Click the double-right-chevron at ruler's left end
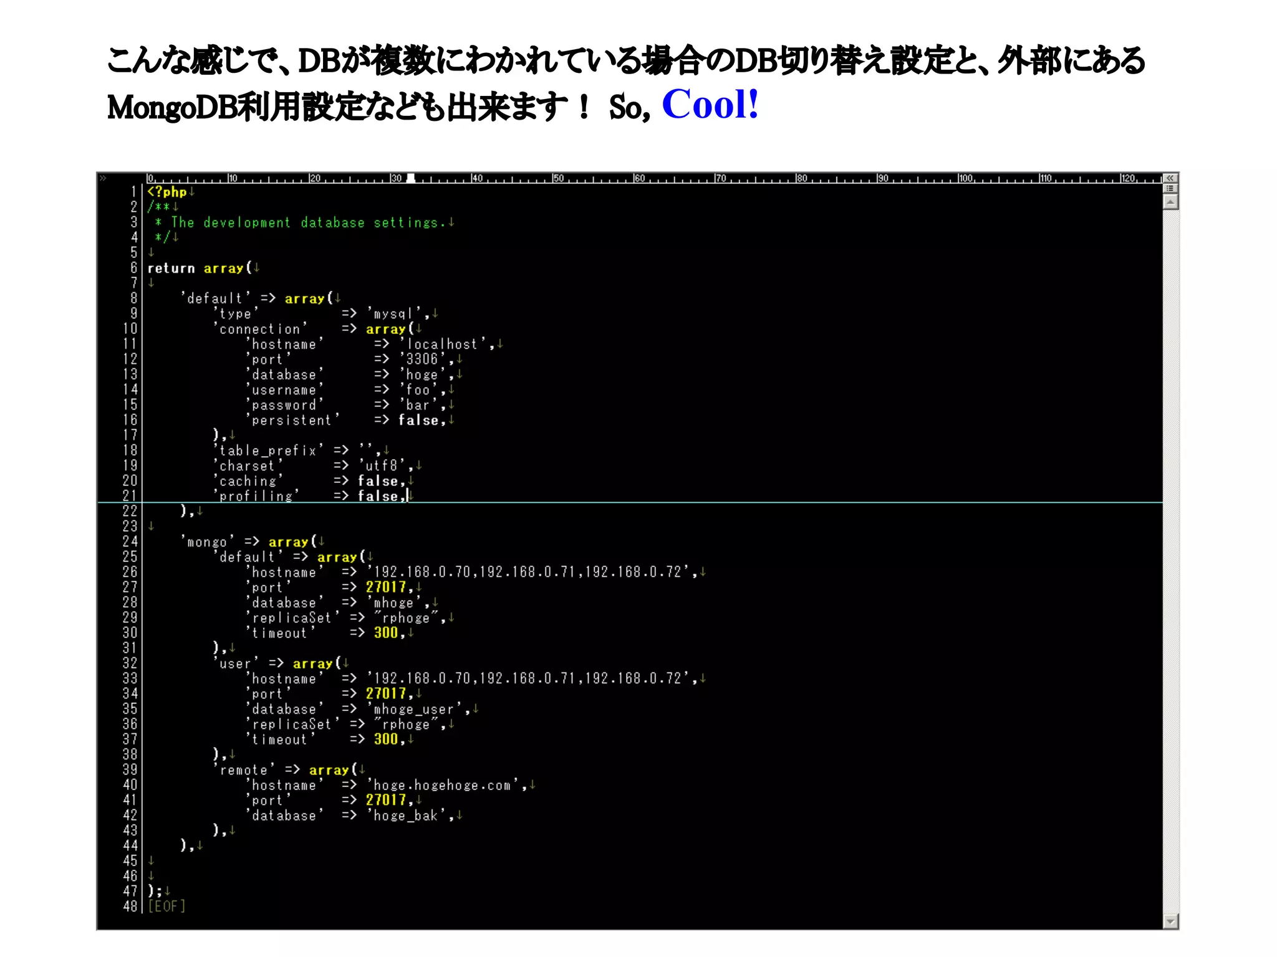The image size is (1277, 957). (x=104, y=178)
